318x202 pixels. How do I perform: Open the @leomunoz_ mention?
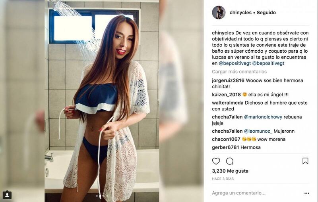pyautogui.click(x=258, y=131)
